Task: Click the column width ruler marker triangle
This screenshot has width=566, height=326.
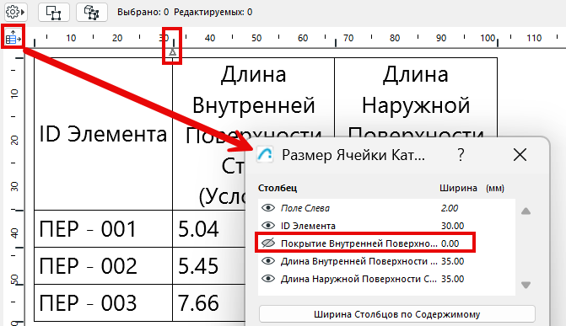Action: (x=173, y=52)
